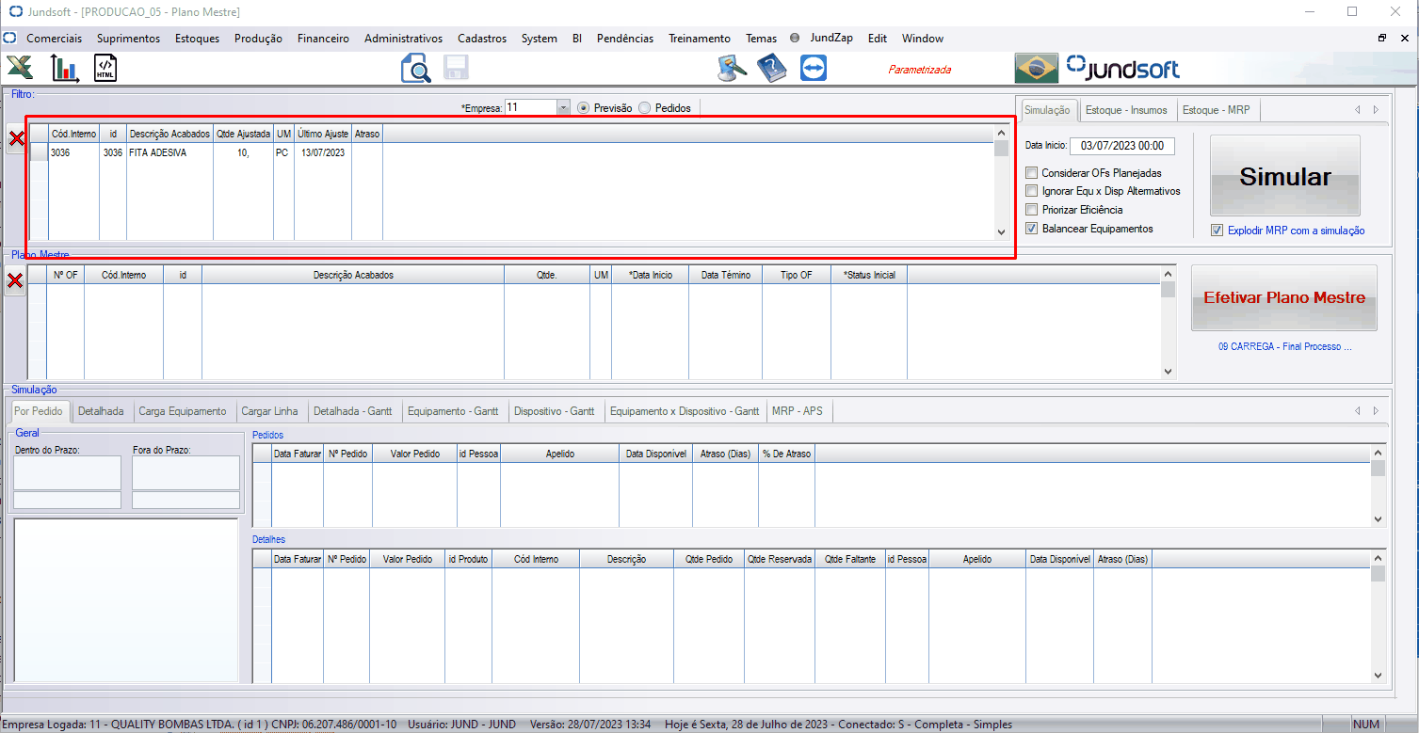Click the Dentro do Prazo box
This screenshot has width=1419, height=733.
67,473
